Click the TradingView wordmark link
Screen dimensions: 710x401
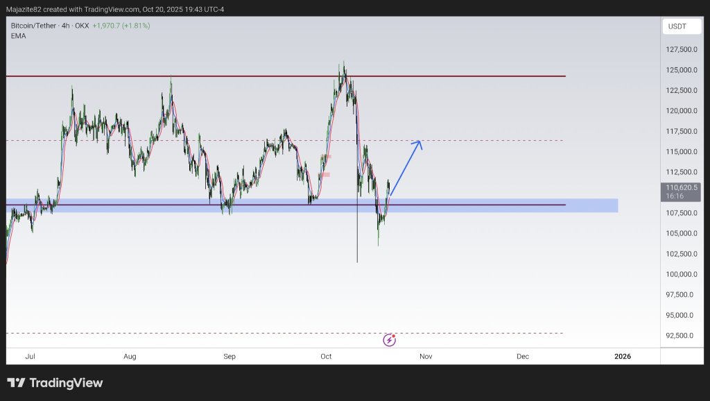click(66, 383)
